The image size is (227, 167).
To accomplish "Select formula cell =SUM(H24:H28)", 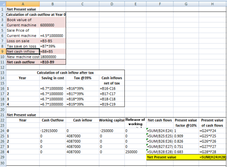I will tap(212, 157).
